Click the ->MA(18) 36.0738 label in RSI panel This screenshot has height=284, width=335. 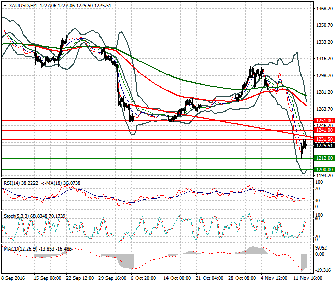click(60, 183)
